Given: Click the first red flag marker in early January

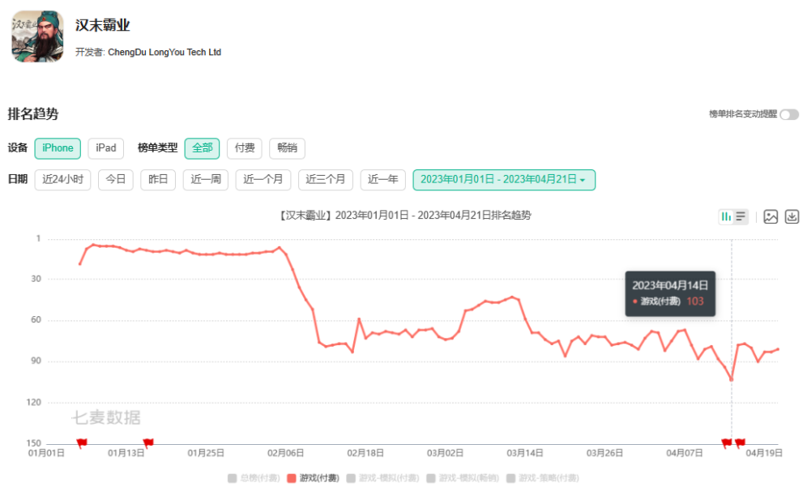Looking at the screenshot, I should (x=82, y=442).
